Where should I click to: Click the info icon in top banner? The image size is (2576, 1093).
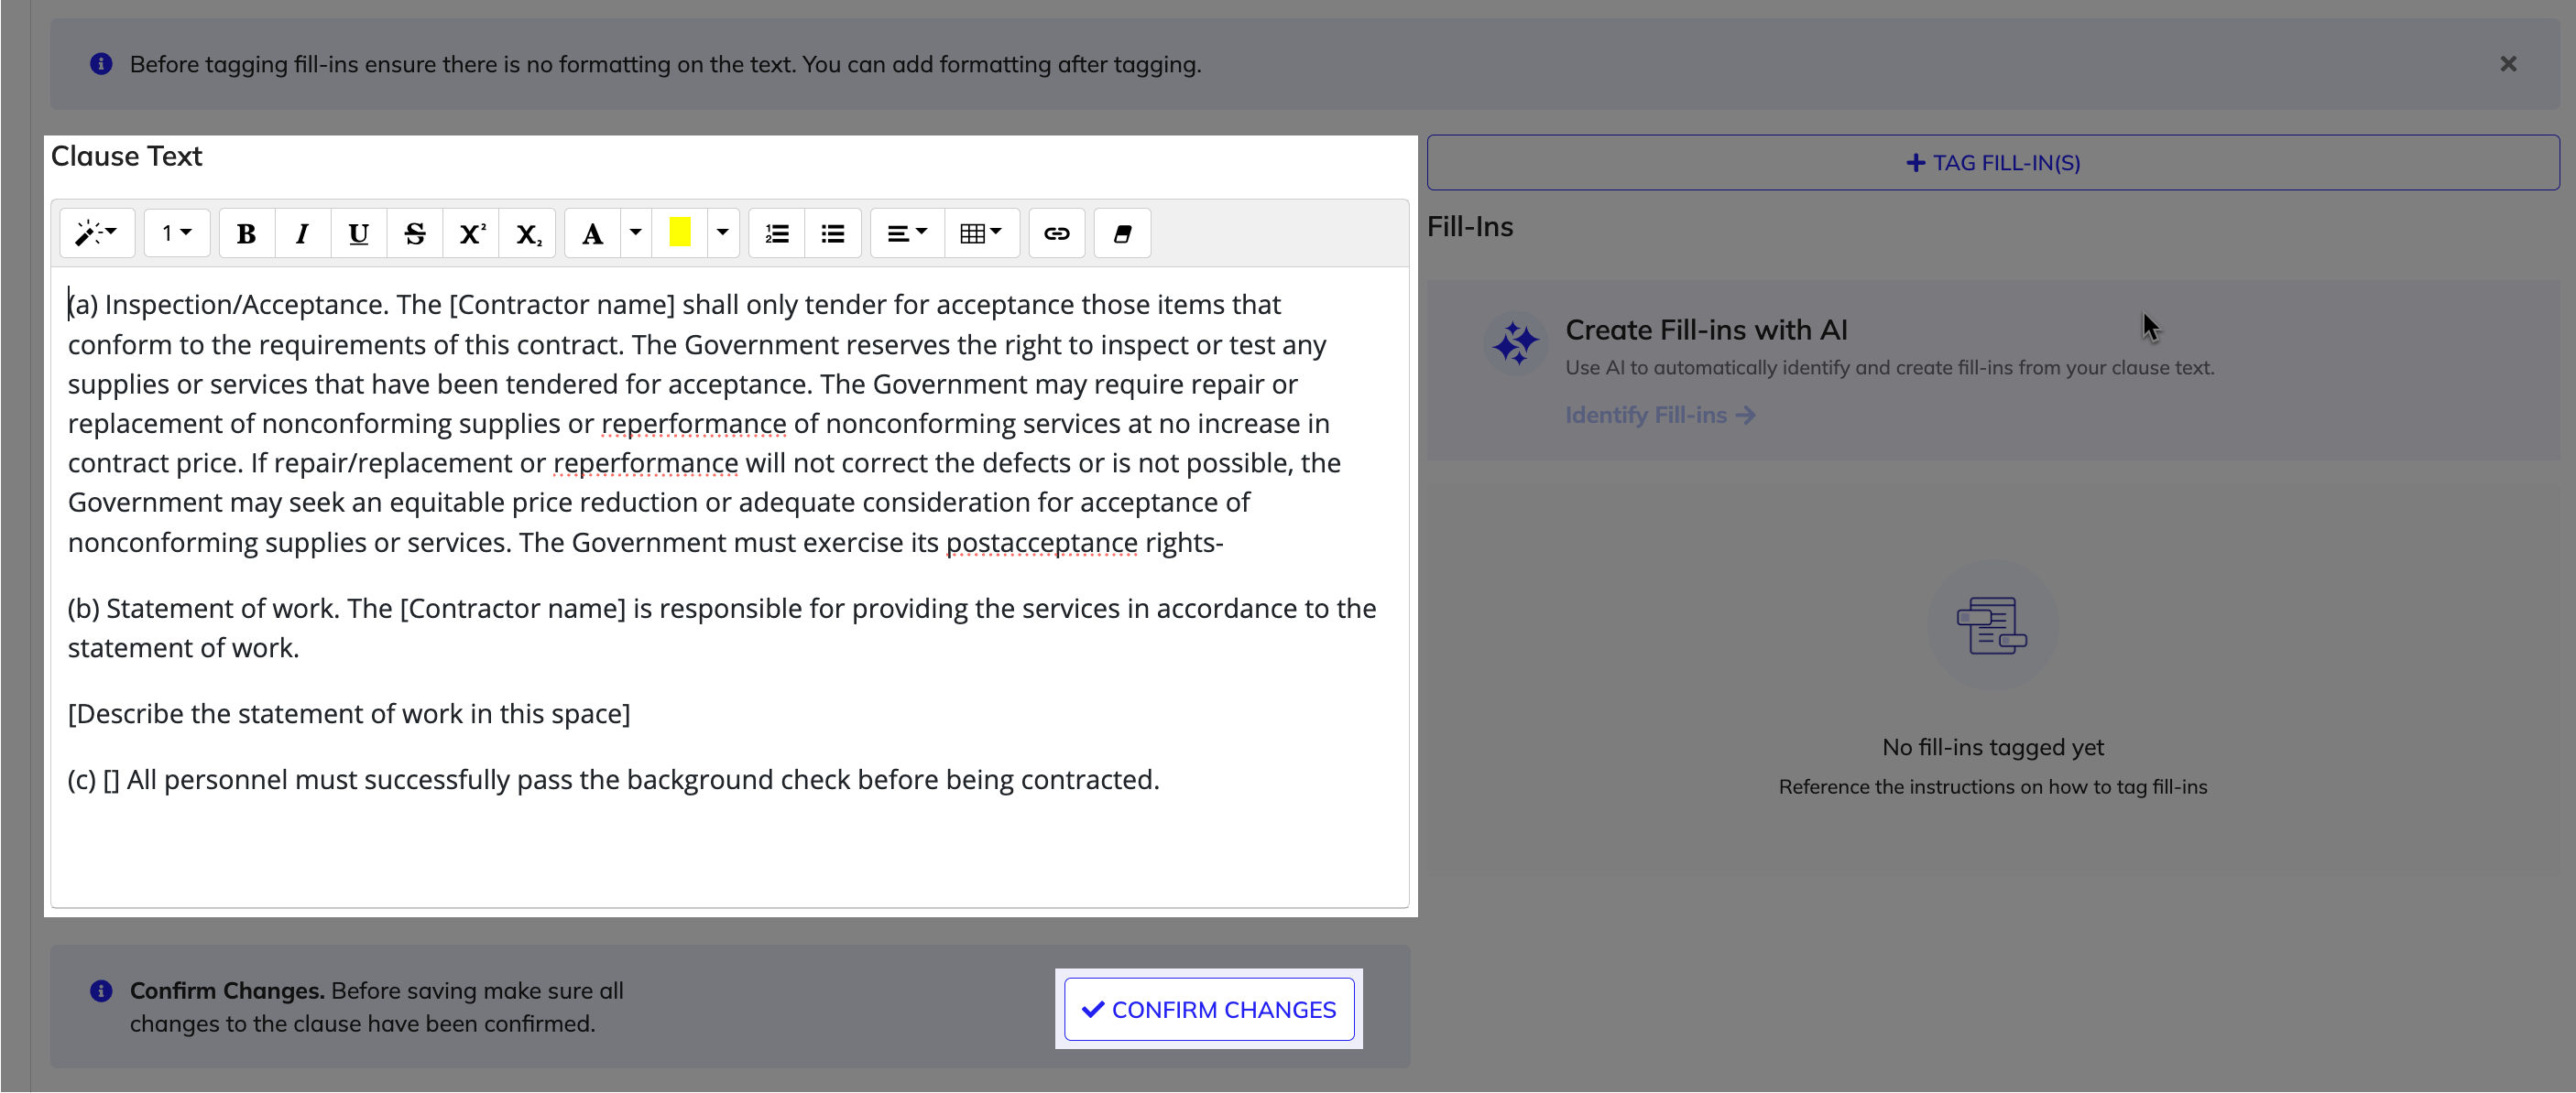click(x=101, y=64)
